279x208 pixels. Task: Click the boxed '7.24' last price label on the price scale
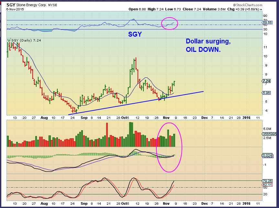tap(266, 81)
